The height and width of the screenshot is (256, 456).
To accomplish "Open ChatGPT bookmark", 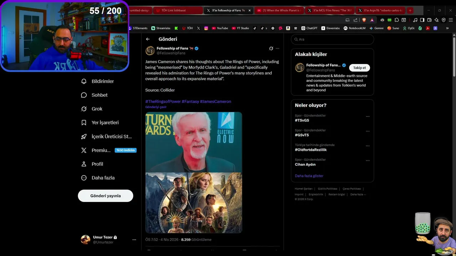I will click(309, 28).
